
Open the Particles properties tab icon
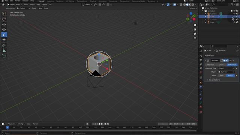pyautogui.click(x=201, y=91)
